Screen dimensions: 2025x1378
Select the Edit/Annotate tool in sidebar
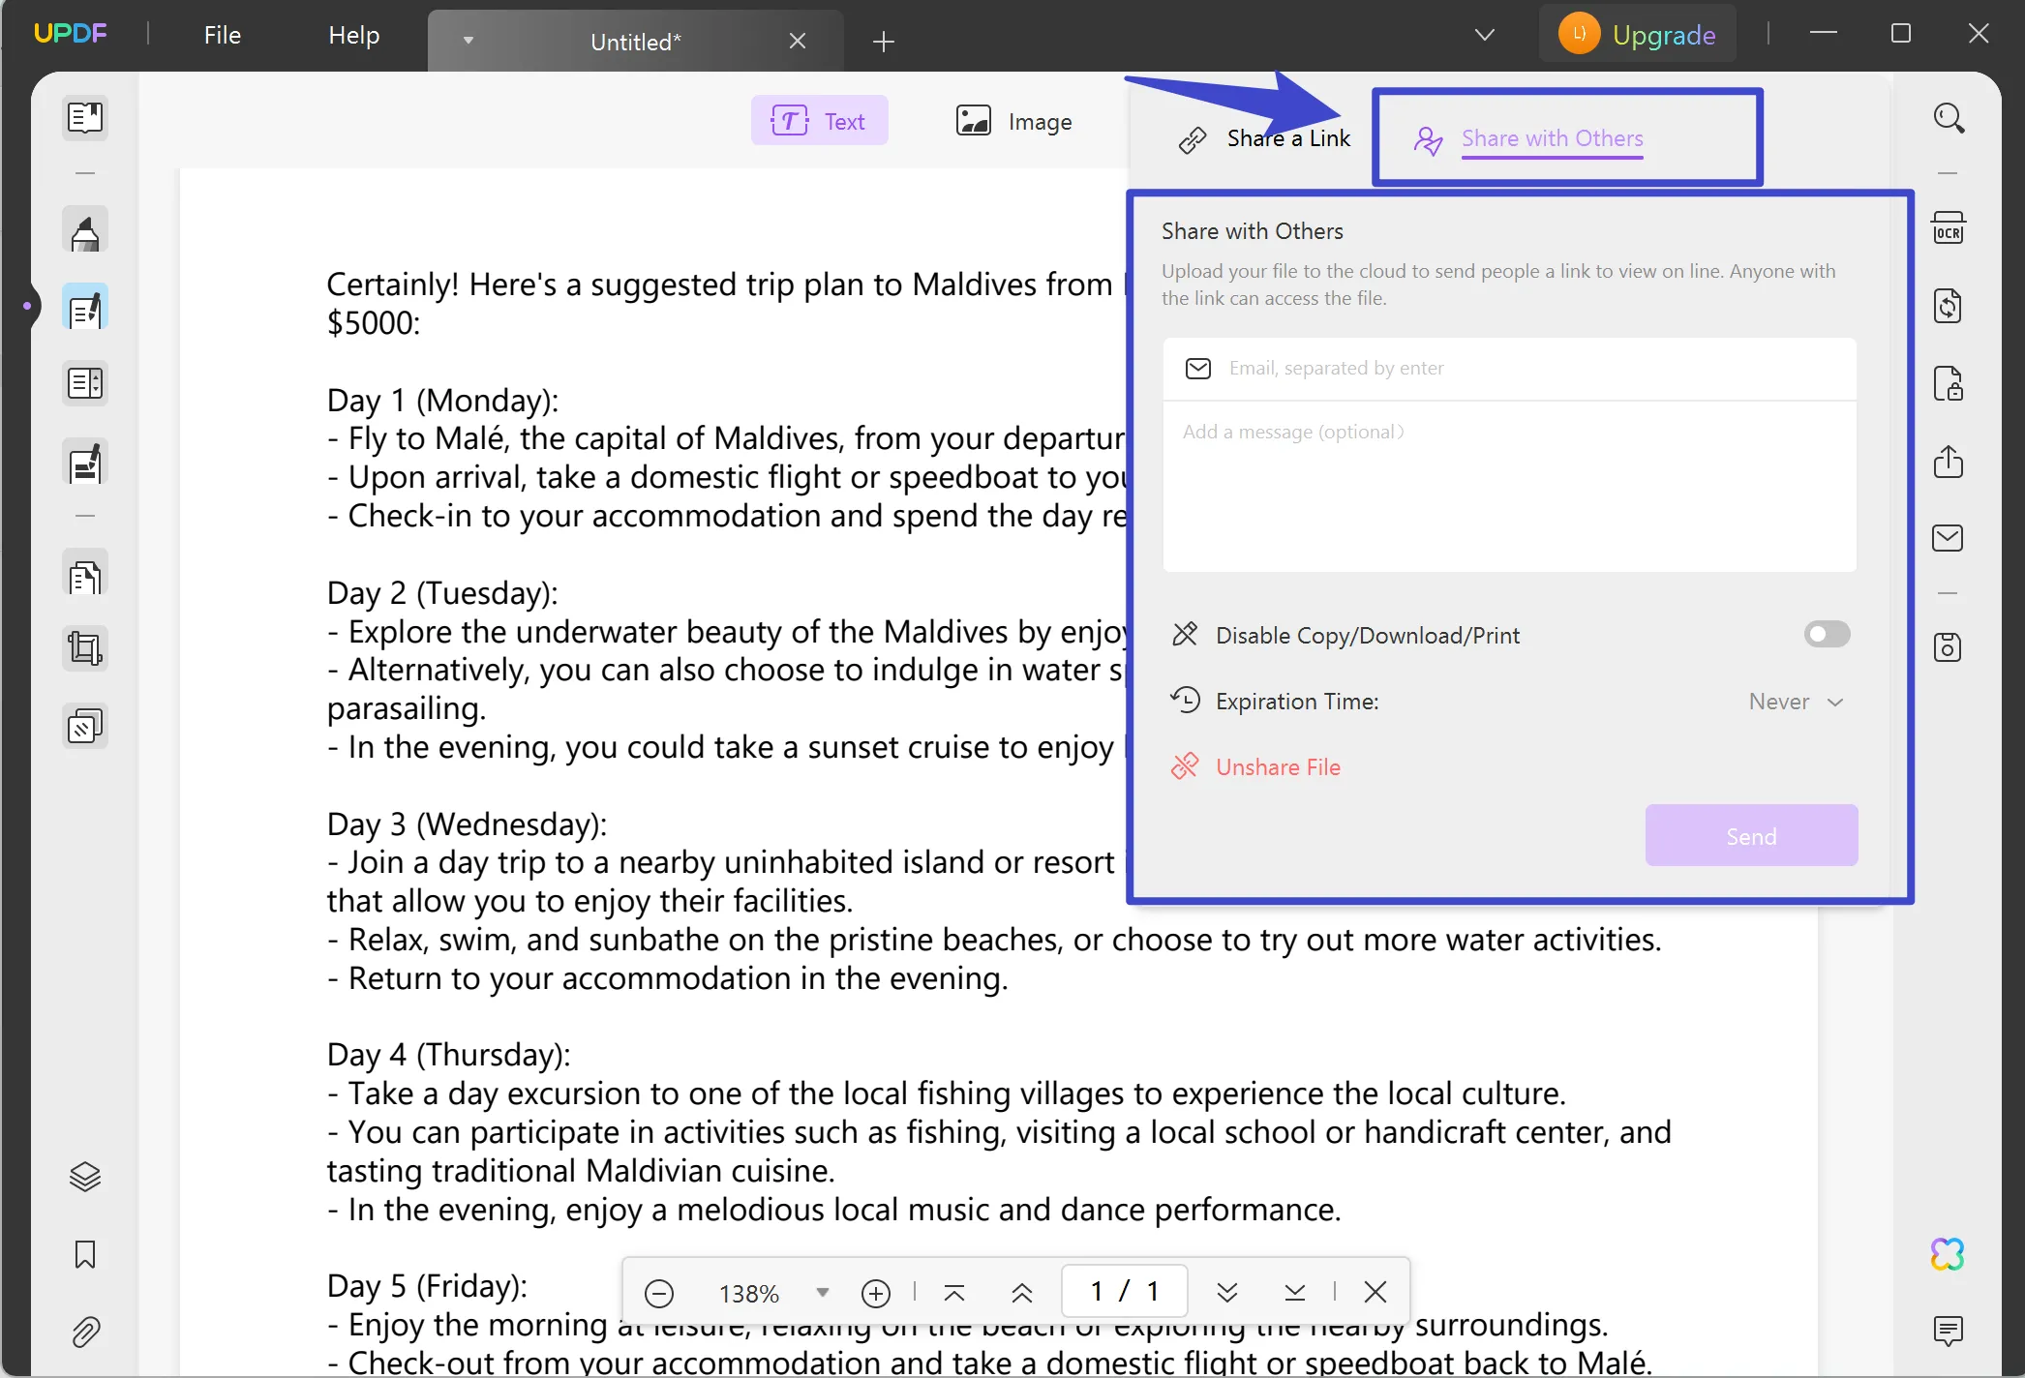(84, 308)
